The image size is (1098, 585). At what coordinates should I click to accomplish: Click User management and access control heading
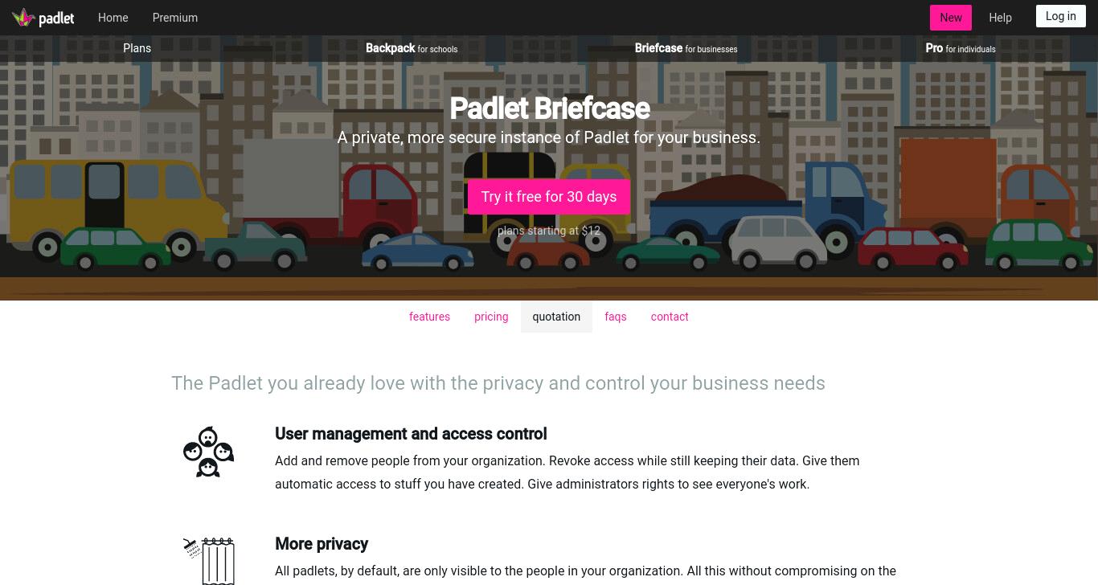click(411, 434)
